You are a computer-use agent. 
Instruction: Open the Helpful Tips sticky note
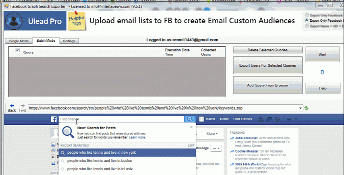coord(76,20)
